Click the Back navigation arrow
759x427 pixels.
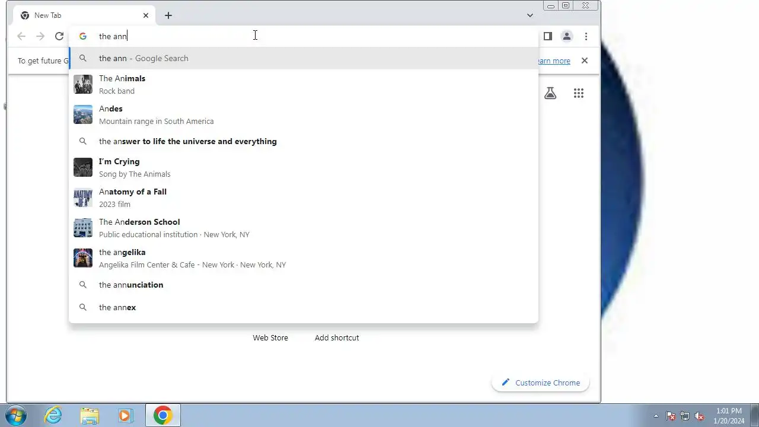coord(21,36)
